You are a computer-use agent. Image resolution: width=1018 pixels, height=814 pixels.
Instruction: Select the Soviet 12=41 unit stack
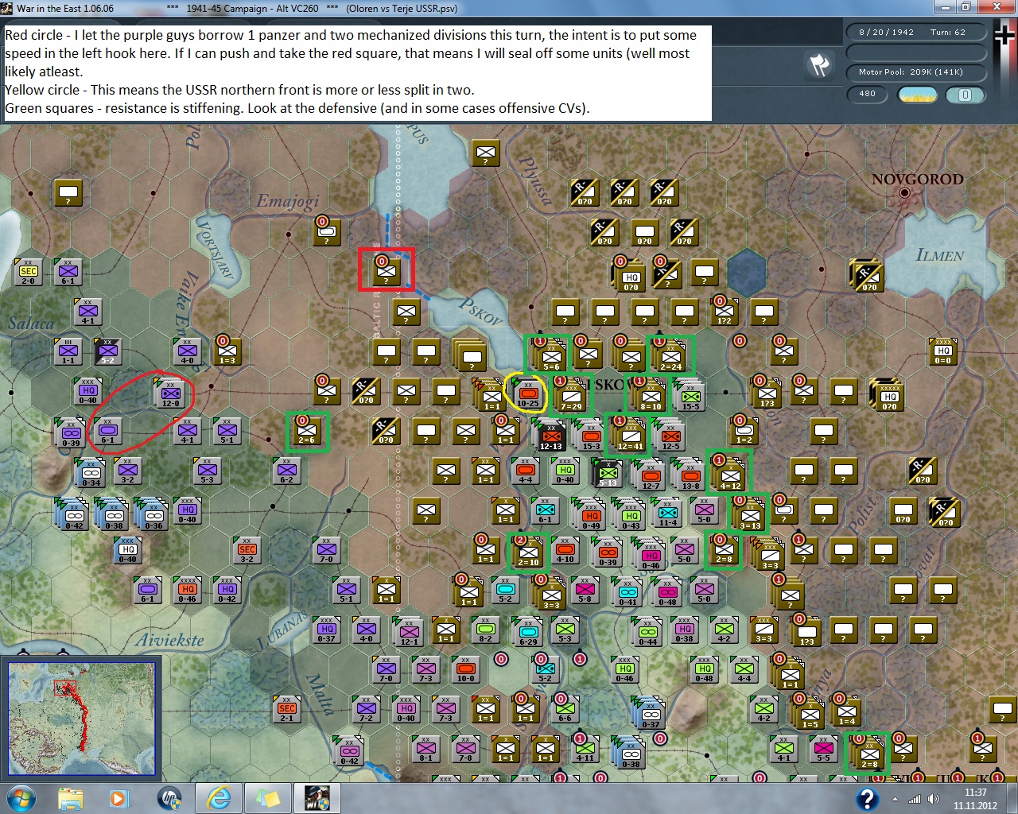(x=630, y=436)
